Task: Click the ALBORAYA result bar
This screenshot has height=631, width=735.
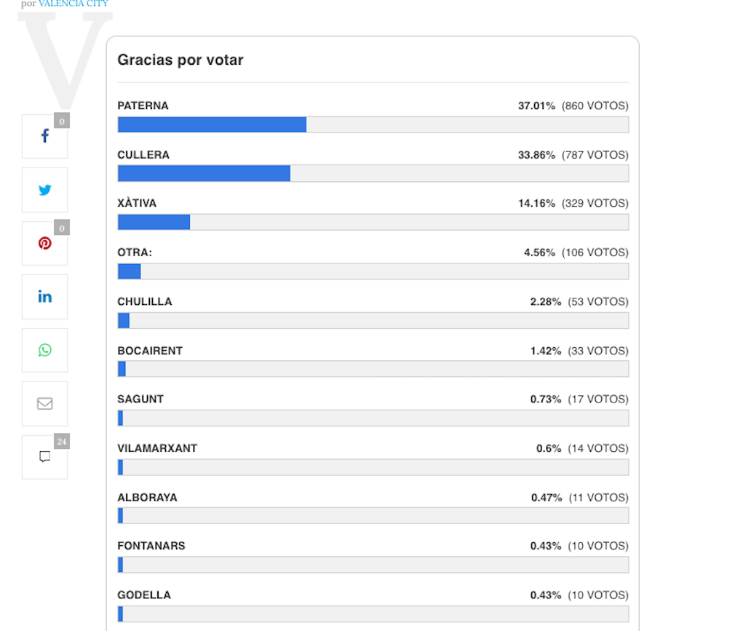Action: [373, 516]
